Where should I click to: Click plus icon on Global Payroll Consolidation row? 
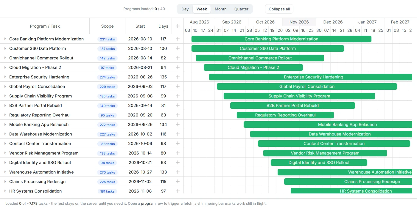[178, 86]
